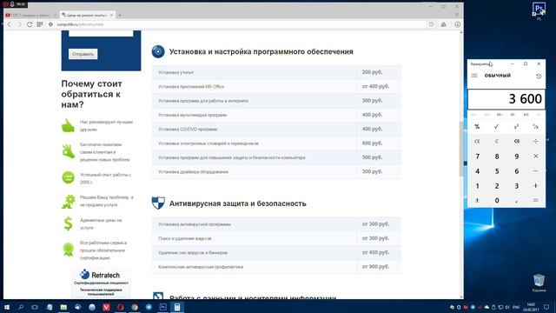Click the percent key in Calculator
Screen dimensions: 556x313
pyautogui.click(x=477, y=127)
